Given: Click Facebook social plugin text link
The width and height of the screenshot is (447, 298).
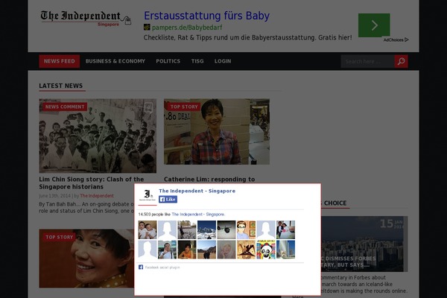Looking at the screenshot, I should pos(162,267).
